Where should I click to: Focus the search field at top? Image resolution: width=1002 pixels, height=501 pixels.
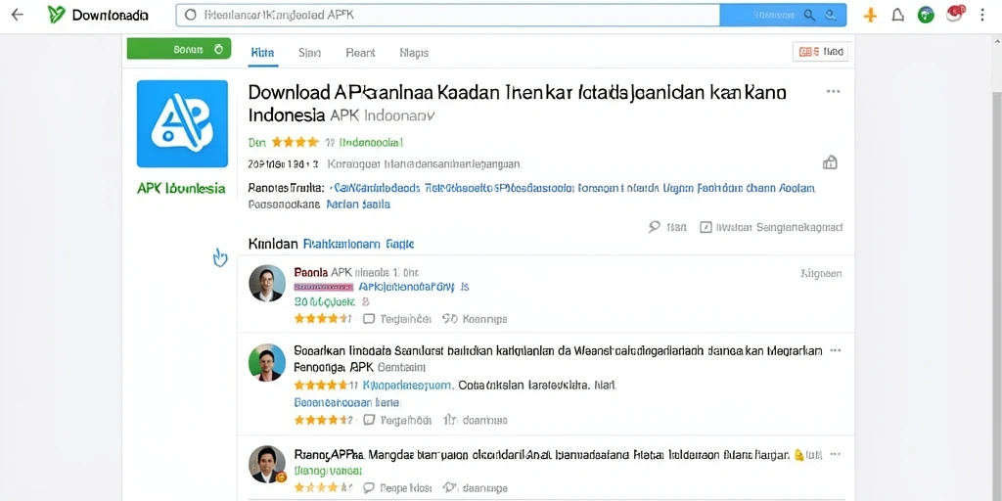coord(448,15)
